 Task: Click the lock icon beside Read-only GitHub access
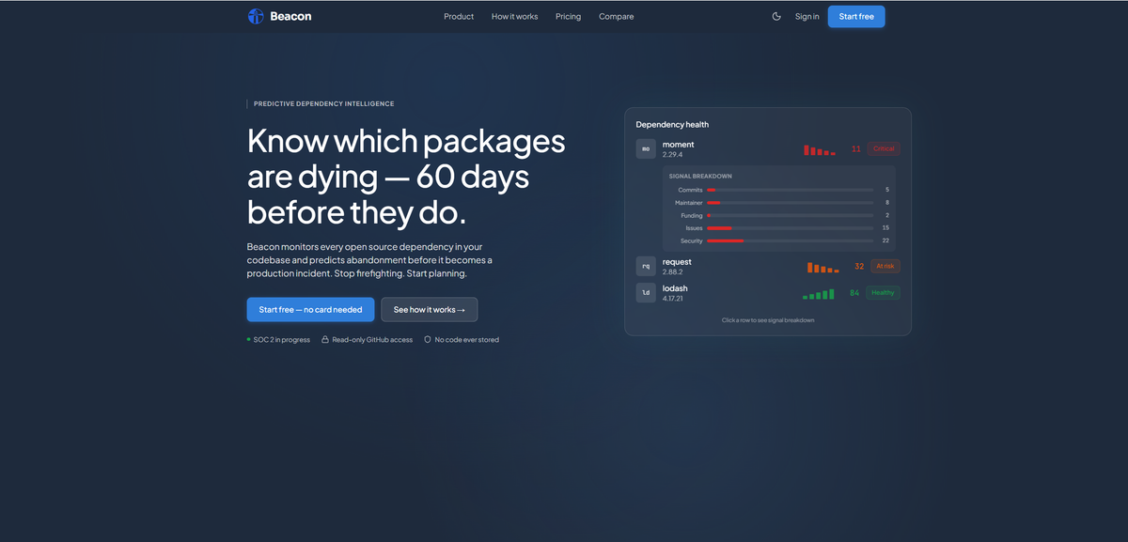[325, 340]
